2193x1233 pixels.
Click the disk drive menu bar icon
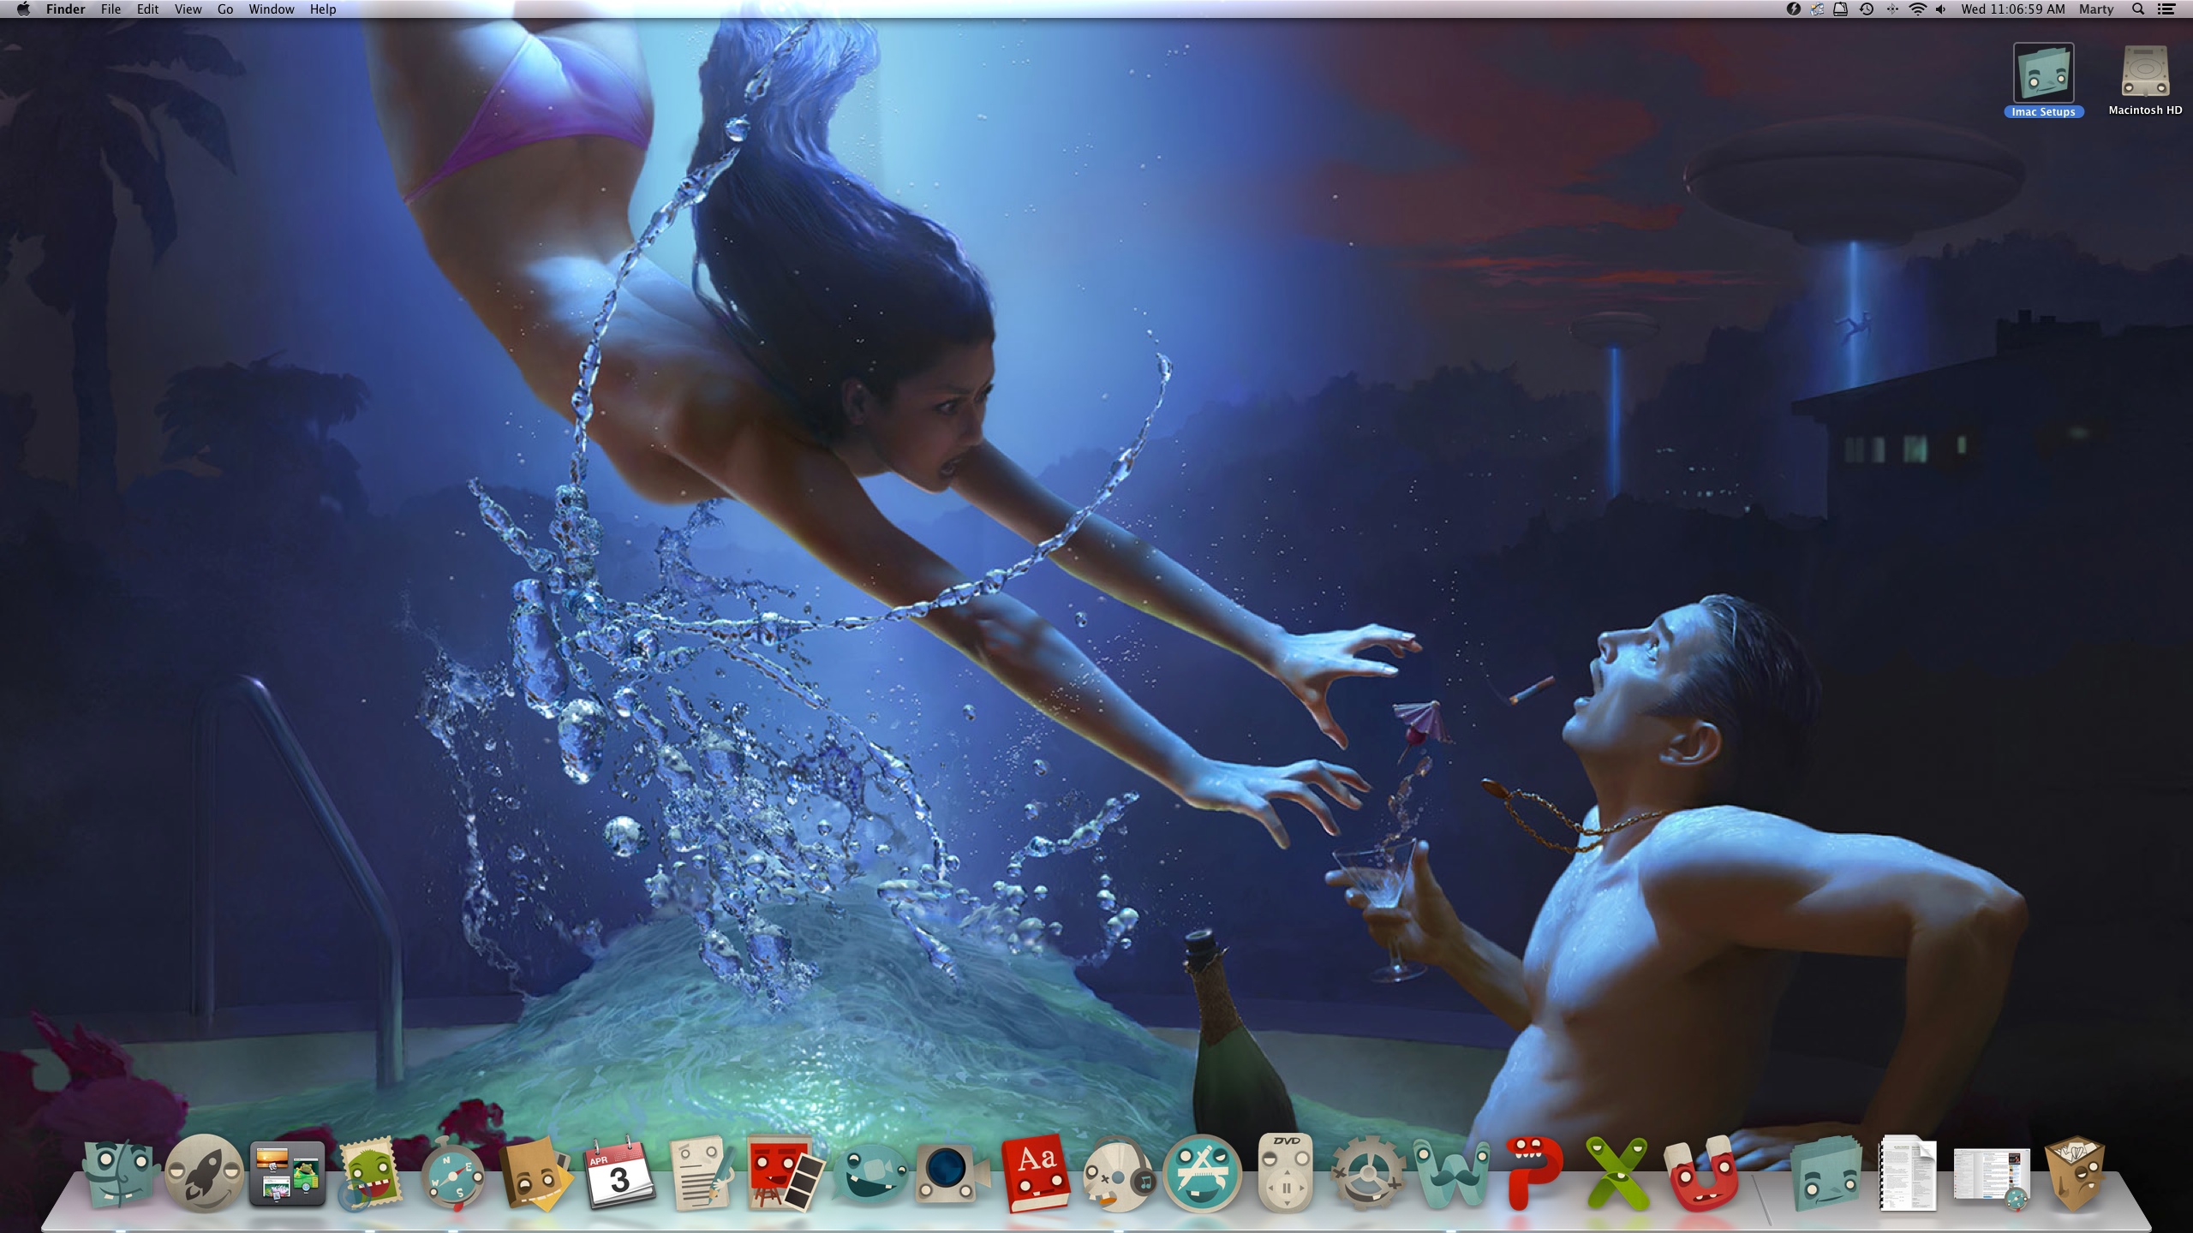pos(1840,9)
